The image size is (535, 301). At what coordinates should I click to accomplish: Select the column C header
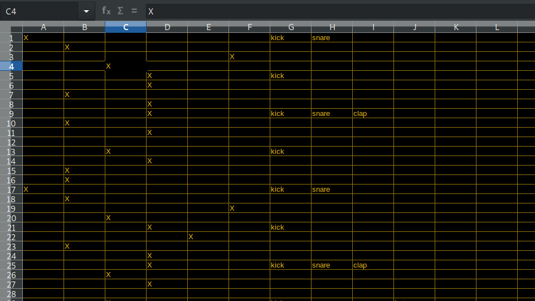coord(125,27)
